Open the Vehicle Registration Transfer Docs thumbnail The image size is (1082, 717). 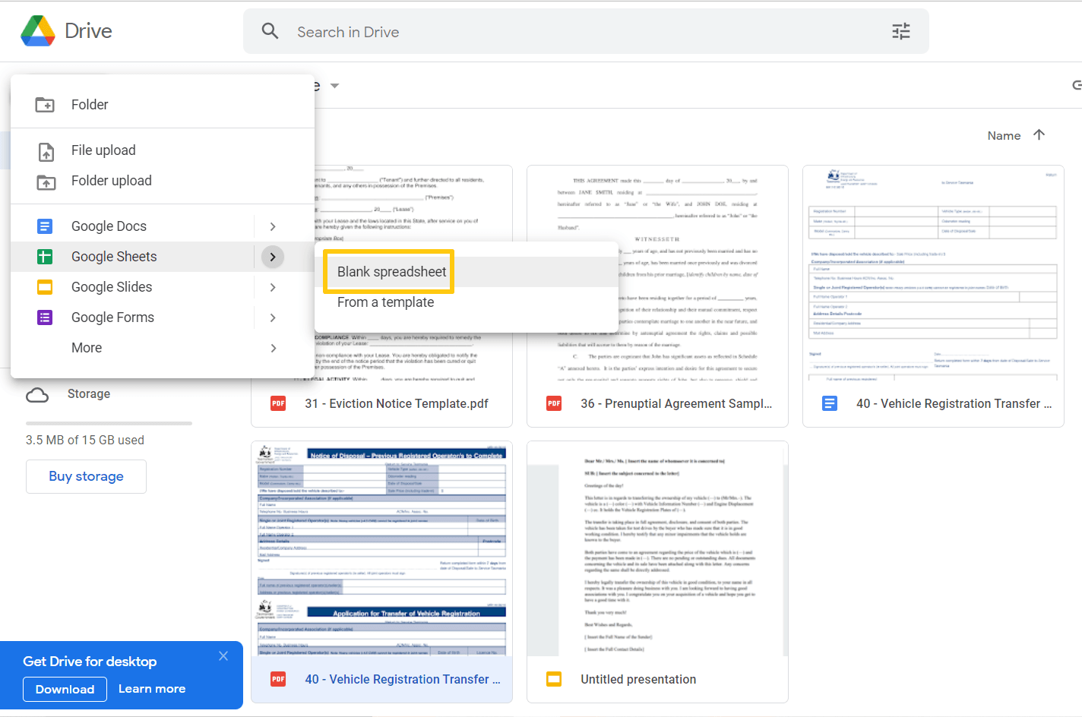pyautogui.click(x=933, y=273)
